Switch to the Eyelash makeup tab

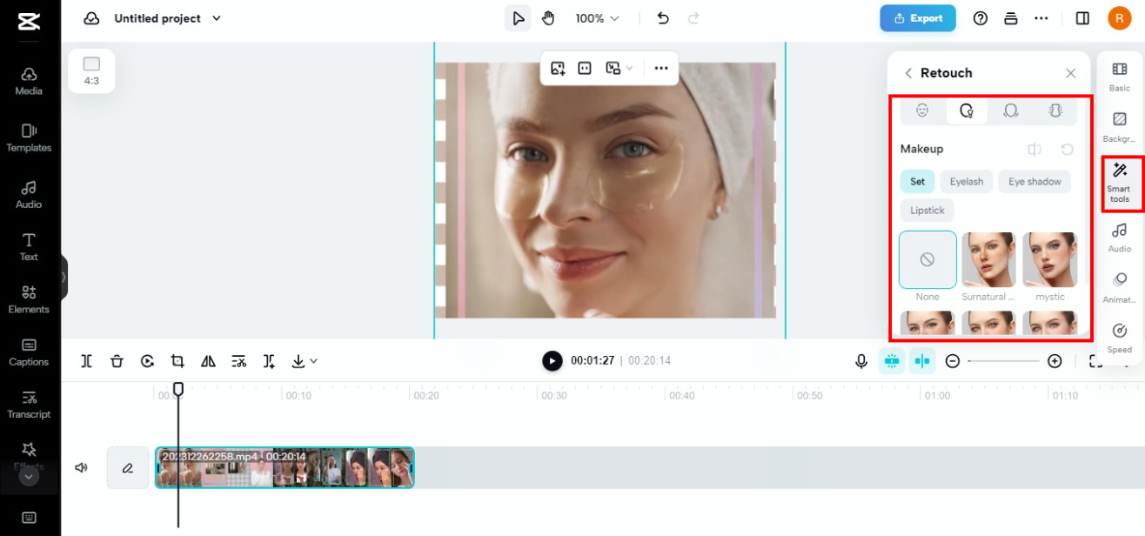[x=966, y=182]
